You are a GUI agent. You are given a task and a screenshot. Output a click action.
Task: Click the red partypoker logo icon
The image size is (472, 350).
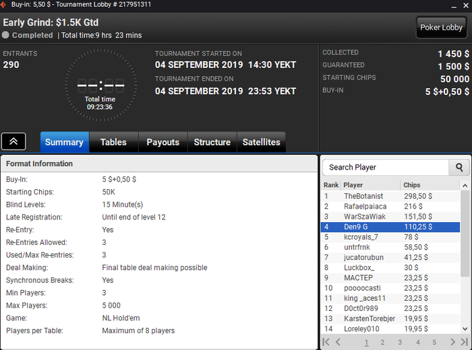pyautogui.click(x=3, y=5)
